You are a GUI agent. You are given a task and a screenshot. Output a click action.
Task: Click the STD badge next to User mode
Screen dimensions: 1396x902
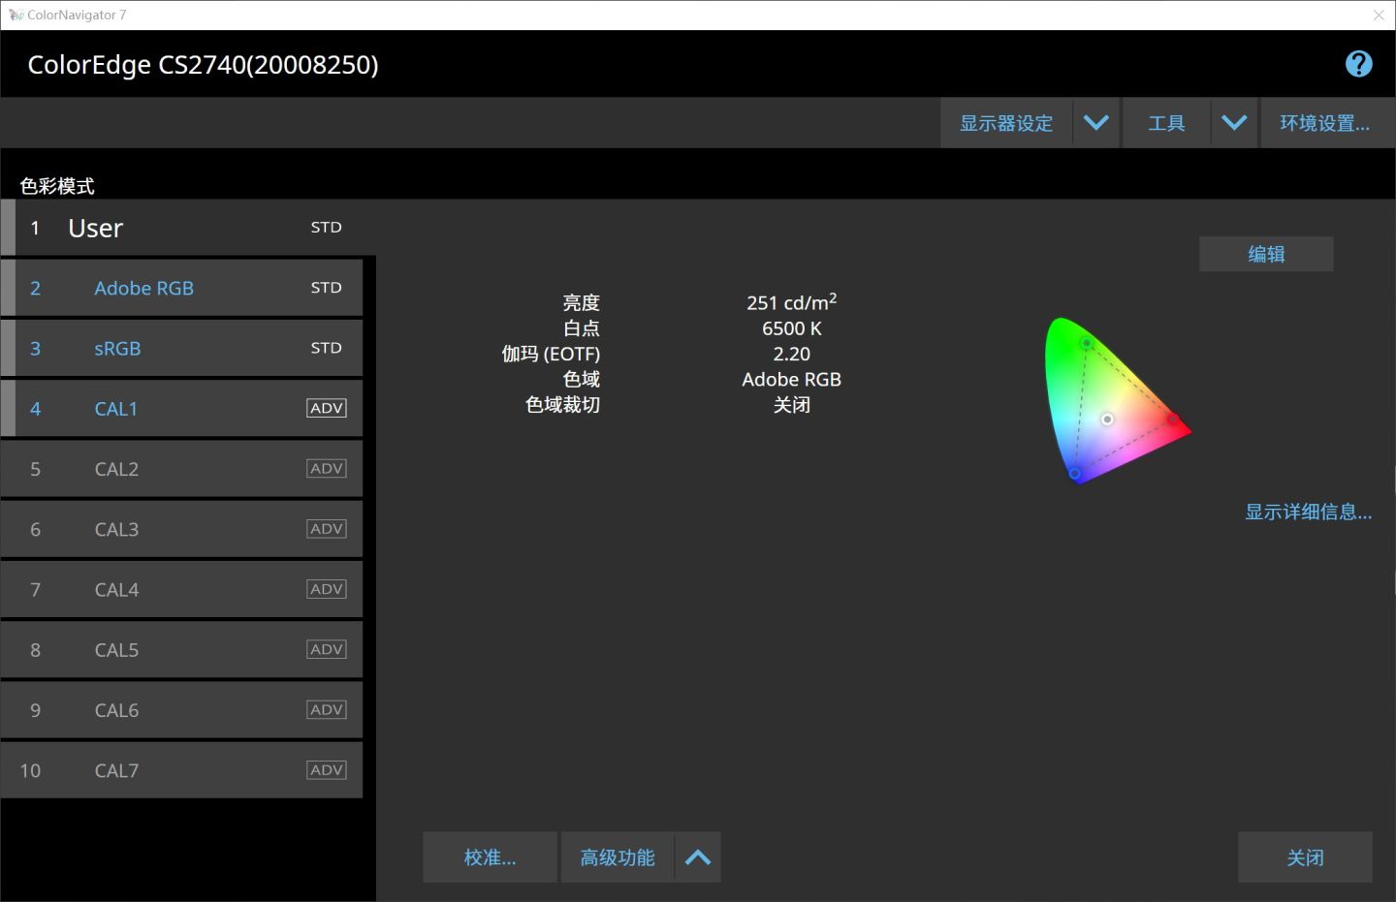tap(326, 227)
